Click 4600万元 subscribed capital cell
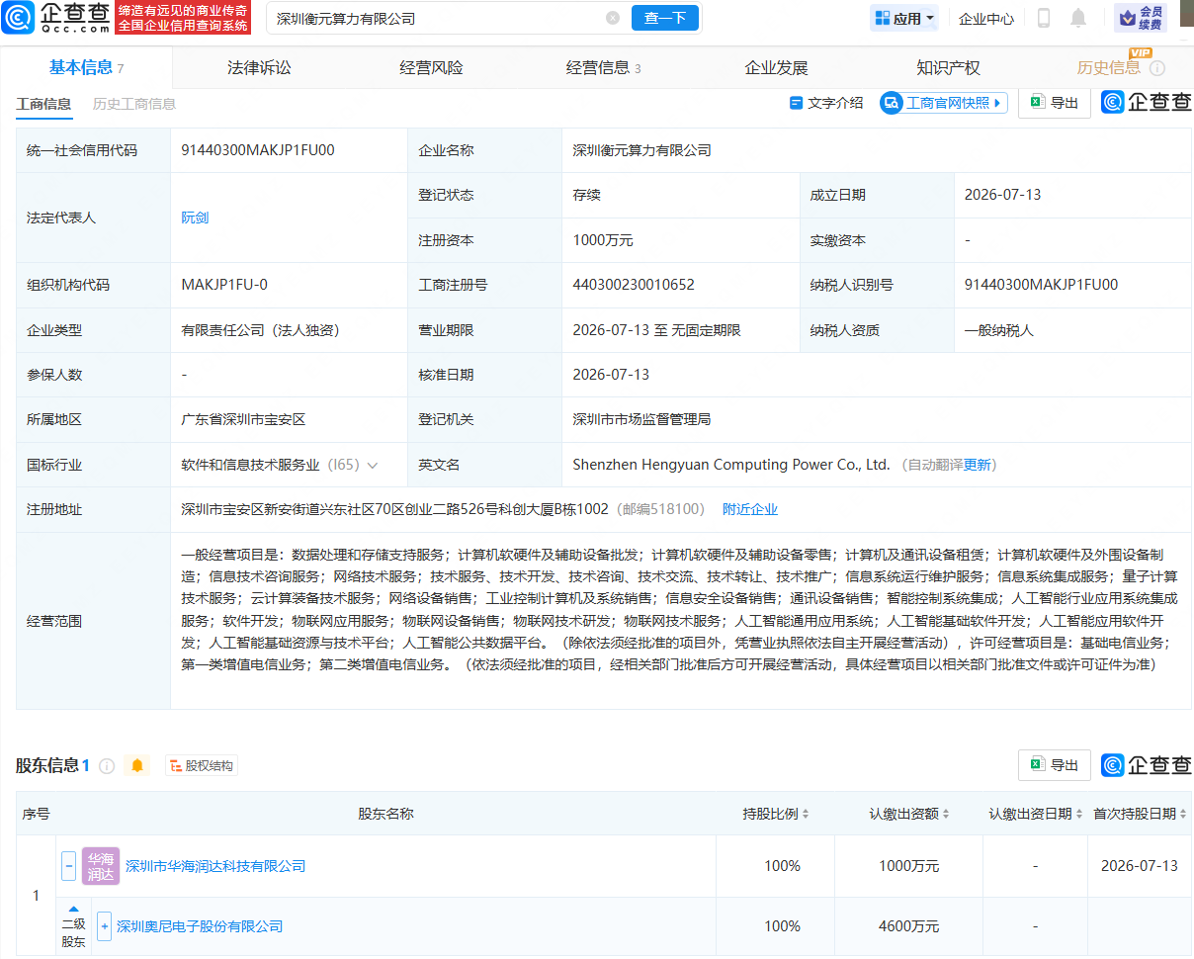Image resolution: width=1194 pixels, height=959 pixels. [908, 926]
